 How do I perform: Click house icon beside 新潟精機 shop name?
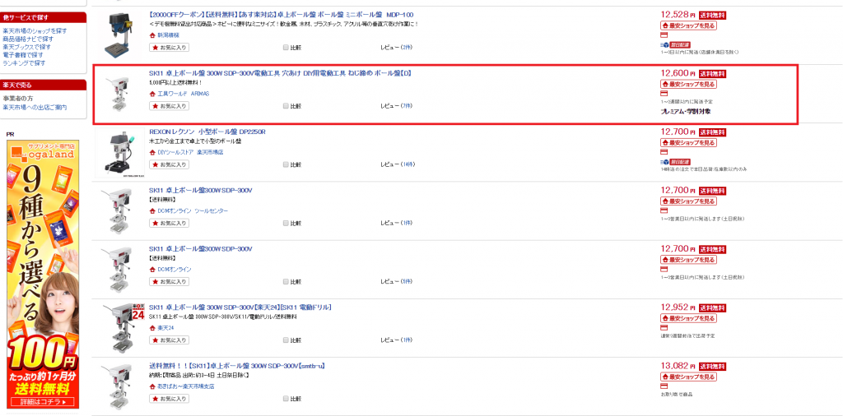click(152, 35)
